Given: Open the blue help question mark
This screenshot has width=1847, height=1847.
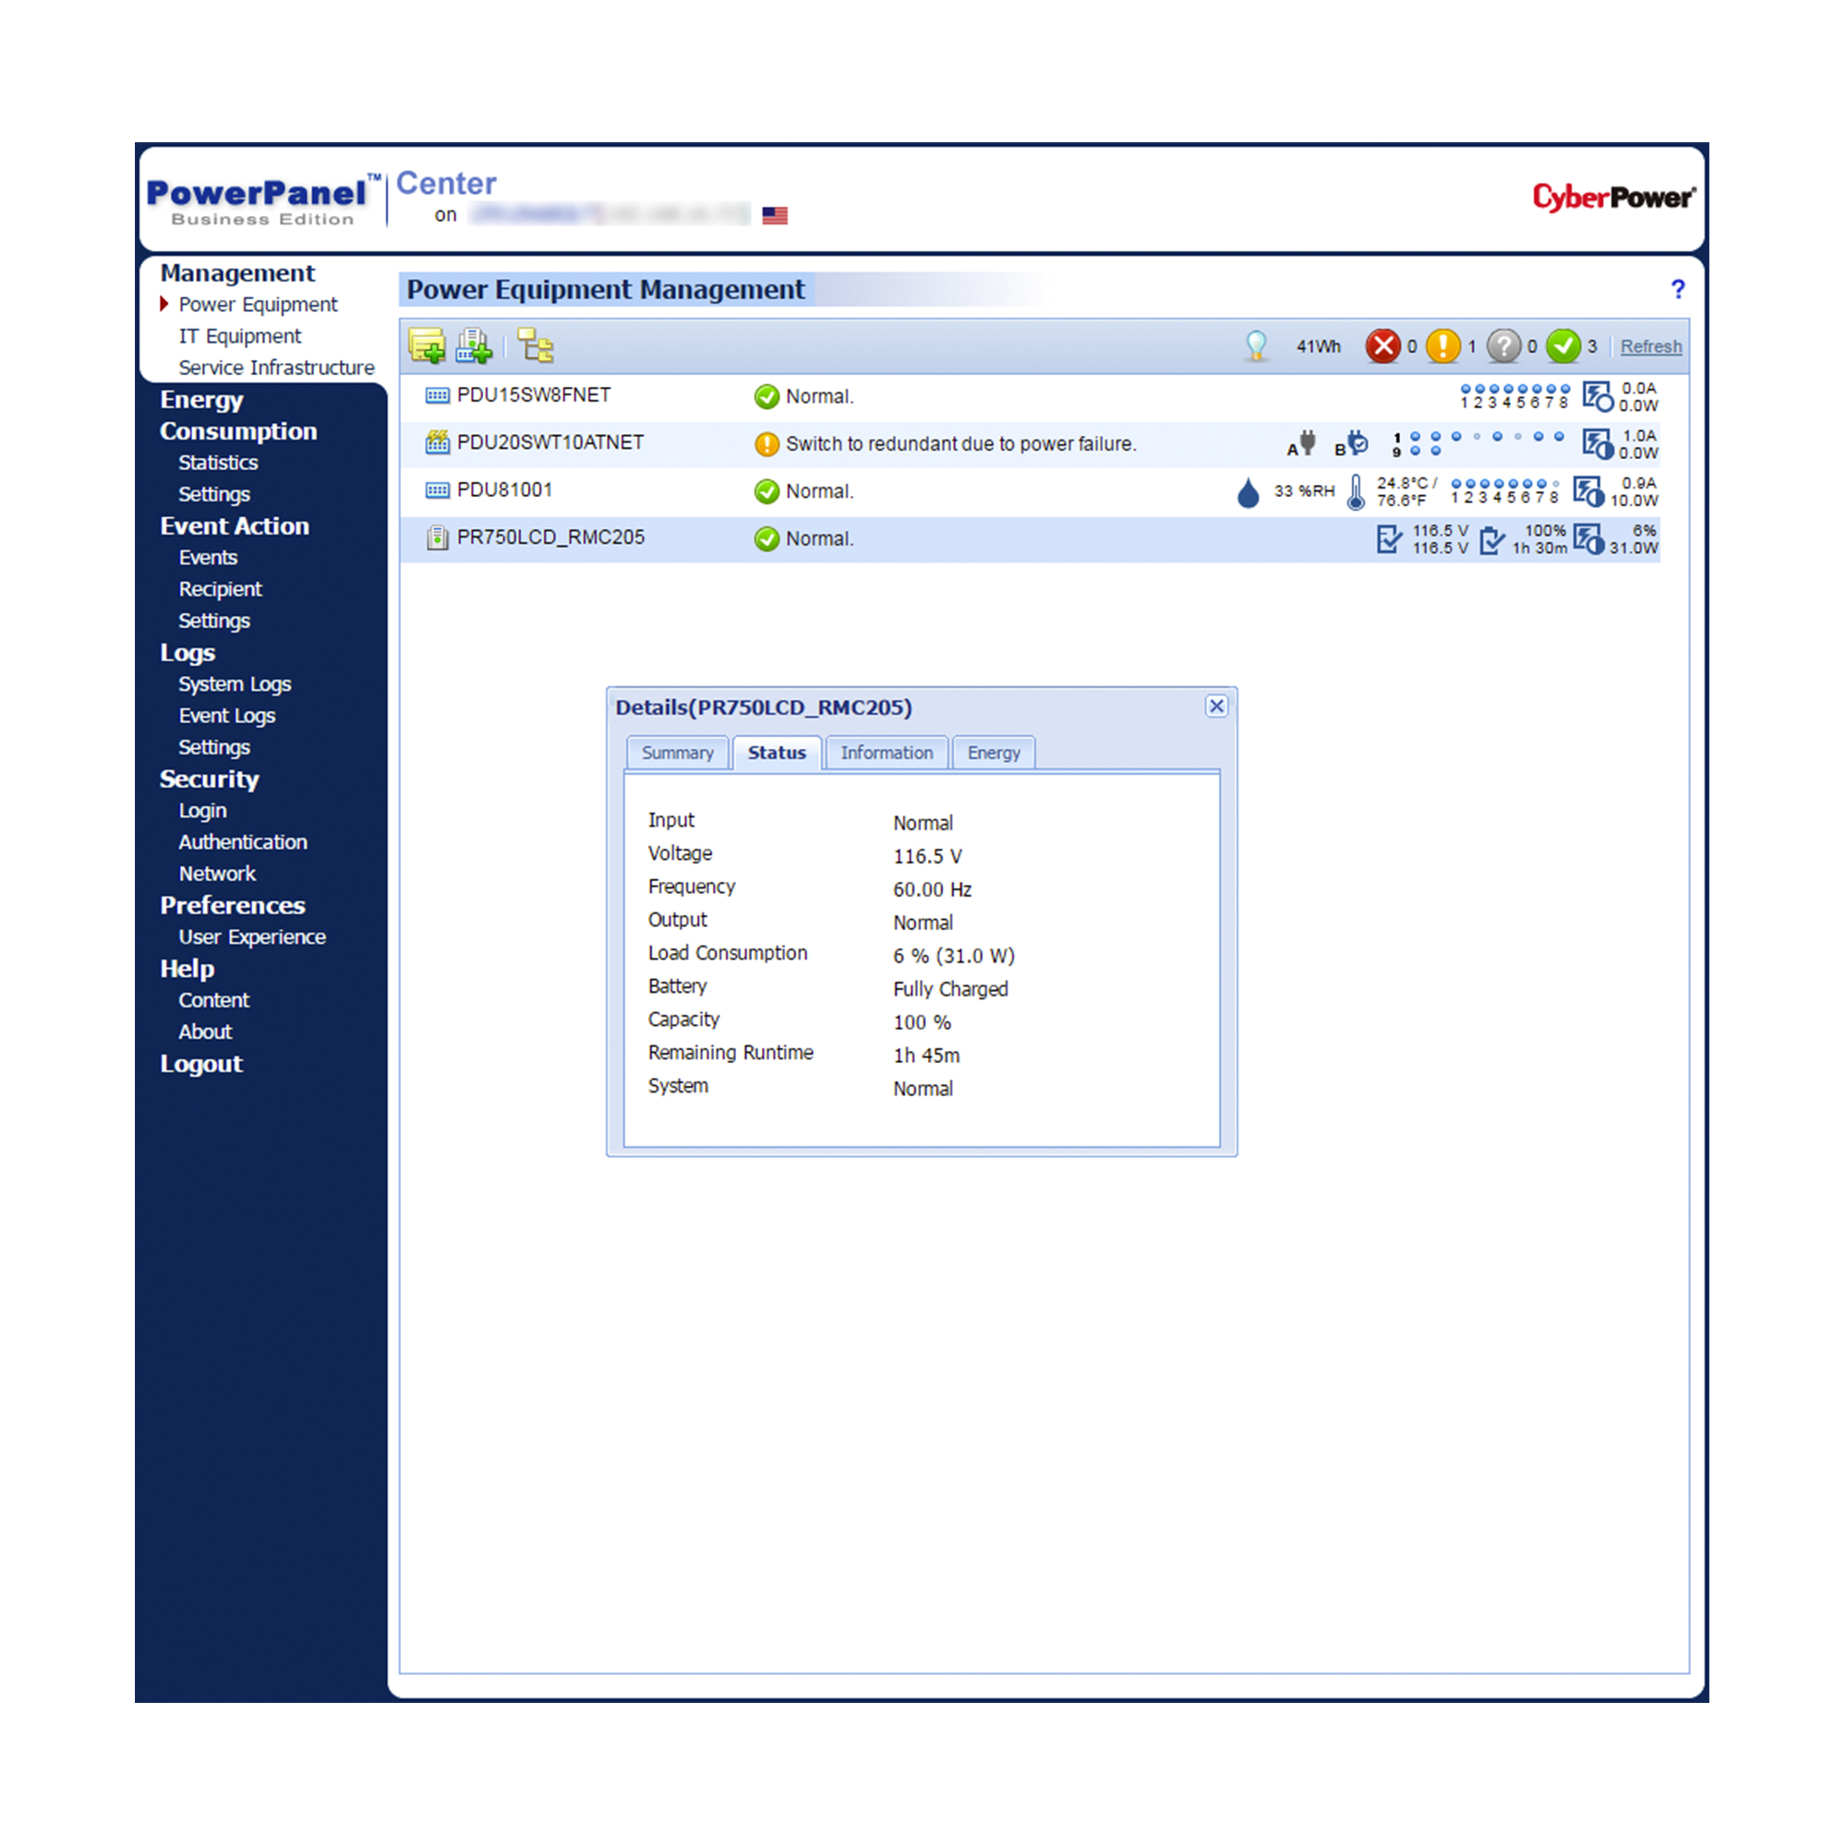Looking at the screenshot, I should point(1678,290).
